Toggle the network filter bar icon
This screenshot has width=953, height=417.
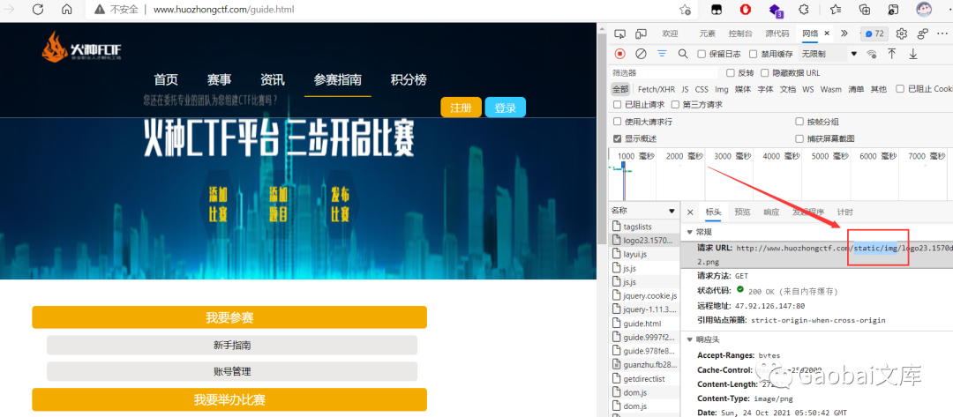(x=662, y=54)
